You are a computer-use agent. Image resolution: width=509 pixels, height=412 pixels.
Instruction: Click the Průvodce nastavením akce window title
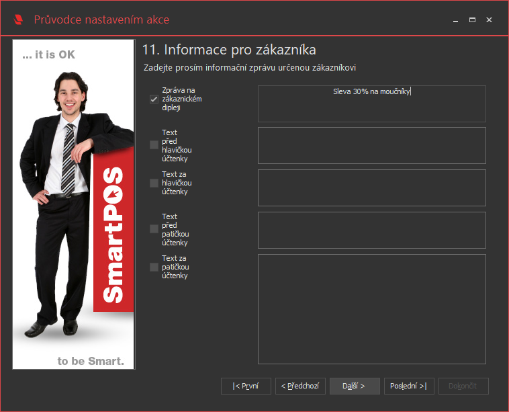pos(101,19)
